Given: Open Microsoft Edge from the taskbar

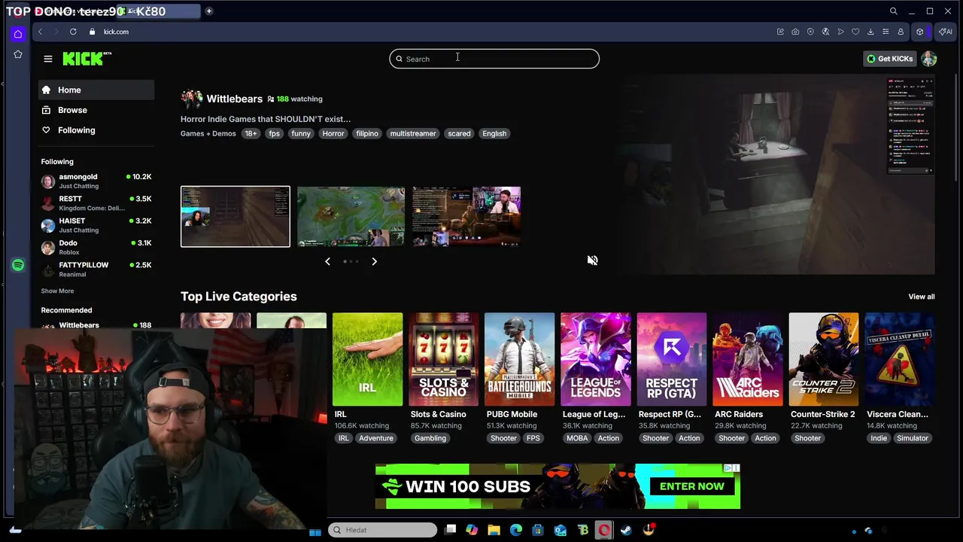Looking at the screenshot, I should (515, 530).
